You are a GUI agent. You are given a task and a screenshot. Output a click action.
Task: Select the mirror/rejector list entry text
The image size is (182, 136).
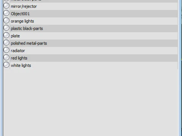[x=24, y=6]
